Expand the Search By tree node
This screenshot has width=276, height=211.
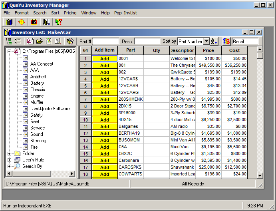pyautogui.click(x=10, y=166)
